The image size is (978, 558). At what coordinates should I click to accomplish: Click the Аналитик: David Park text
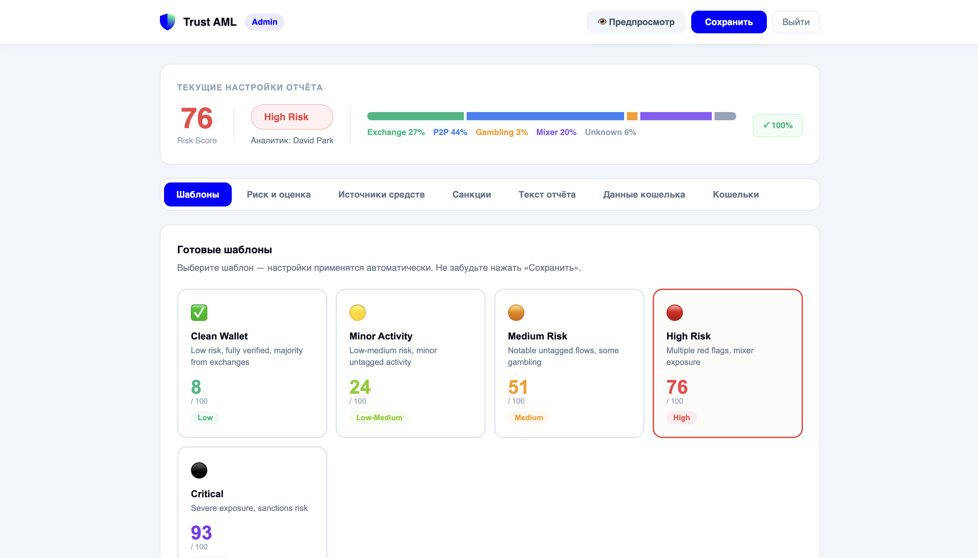point(292,140)
